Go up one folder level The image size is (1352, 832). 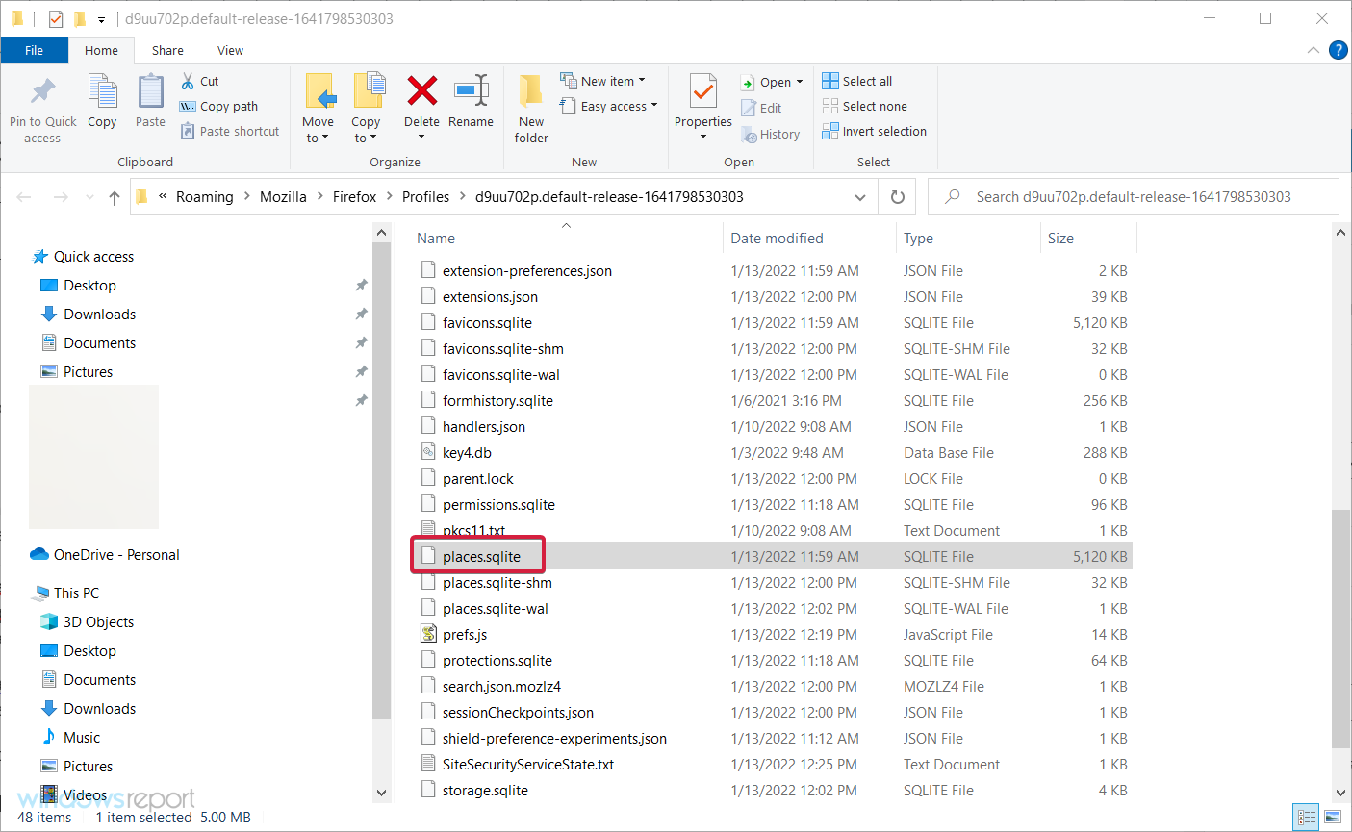[x=115, y=197]
